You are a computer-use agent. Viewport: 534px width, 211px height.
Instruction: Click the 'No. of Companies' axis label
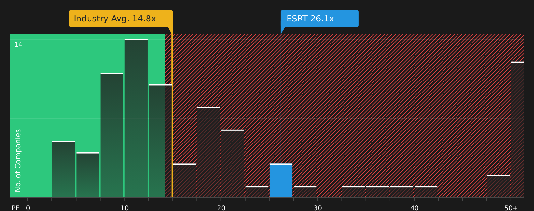click(x=18, y=160)
